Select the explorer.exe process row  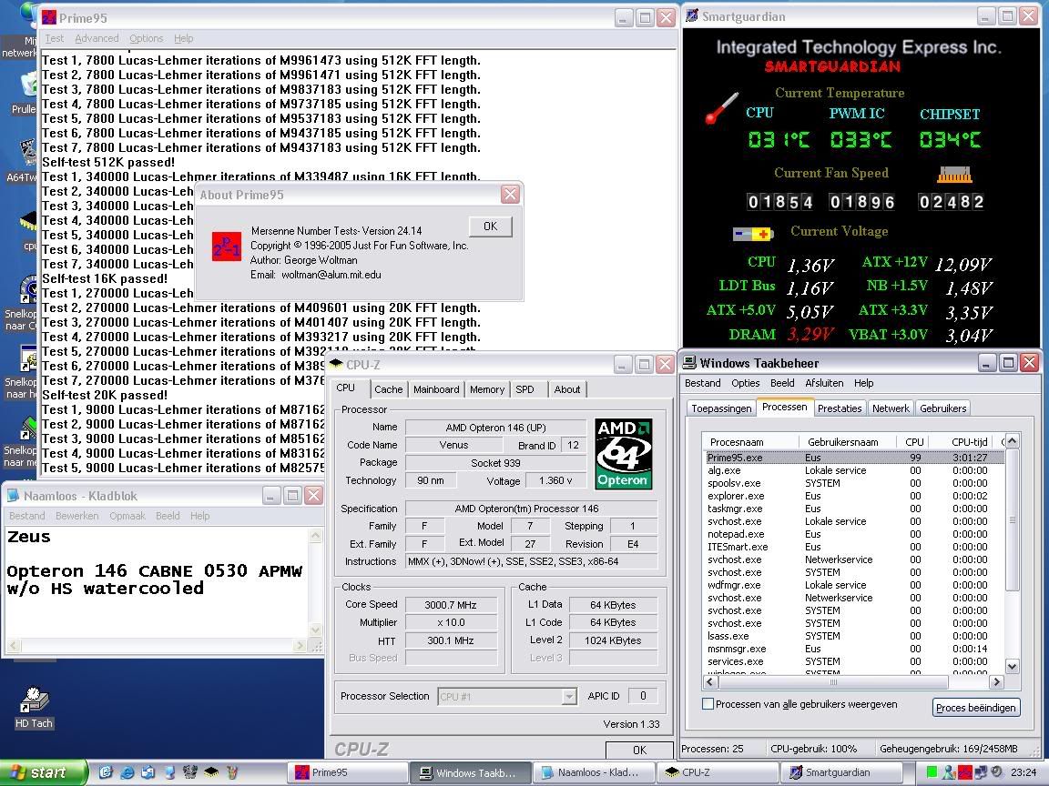(x=854, y=496)
